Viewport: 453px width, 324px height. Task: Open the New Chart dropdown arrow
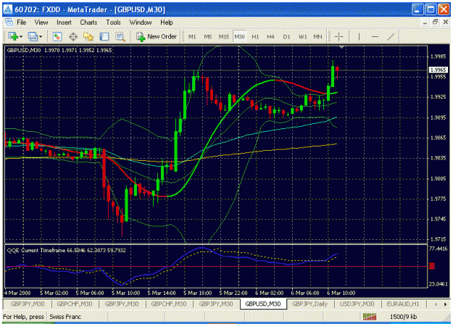click(x=21, y=37)
